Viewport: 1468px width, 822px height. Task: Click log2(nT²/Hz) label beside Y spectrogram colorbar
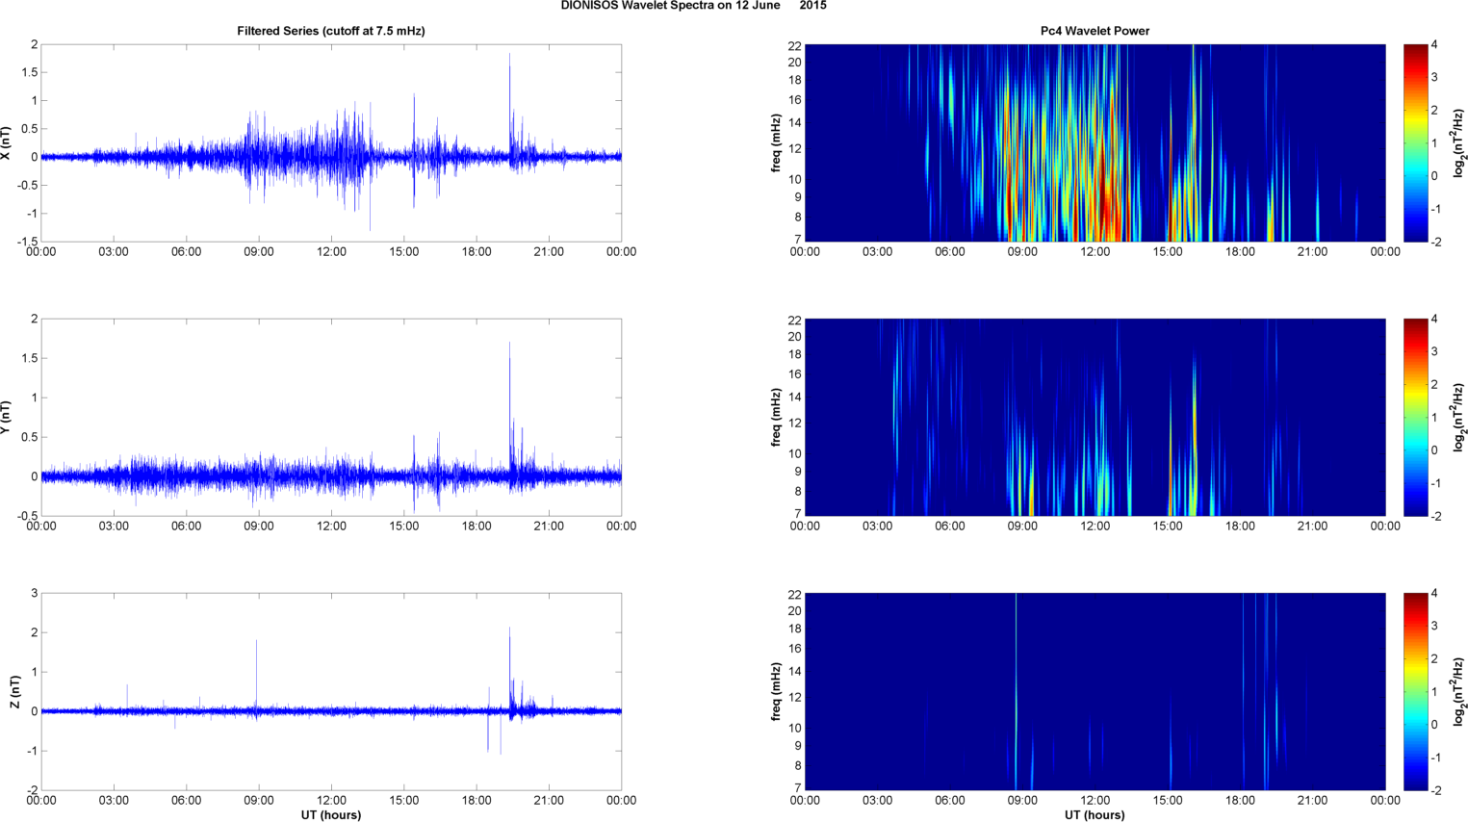pyautogui.click(x=1460, y=417)
